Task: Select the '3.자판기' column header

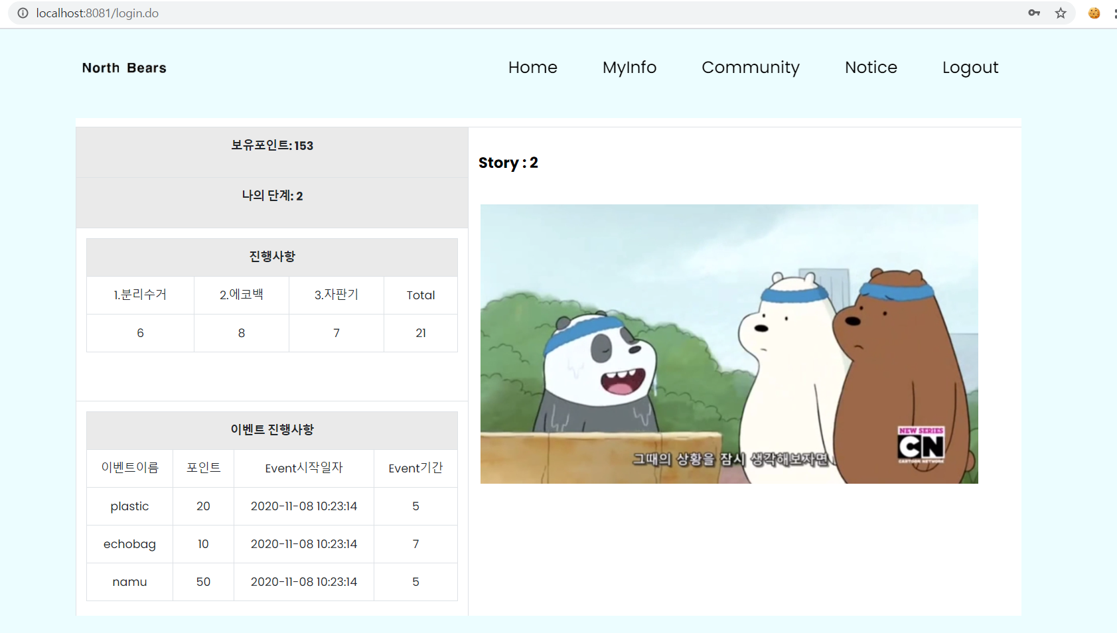Action: 336,295
